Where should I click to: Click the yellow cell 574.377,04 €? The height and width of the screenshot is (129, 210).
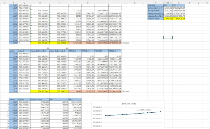(40, 91)
